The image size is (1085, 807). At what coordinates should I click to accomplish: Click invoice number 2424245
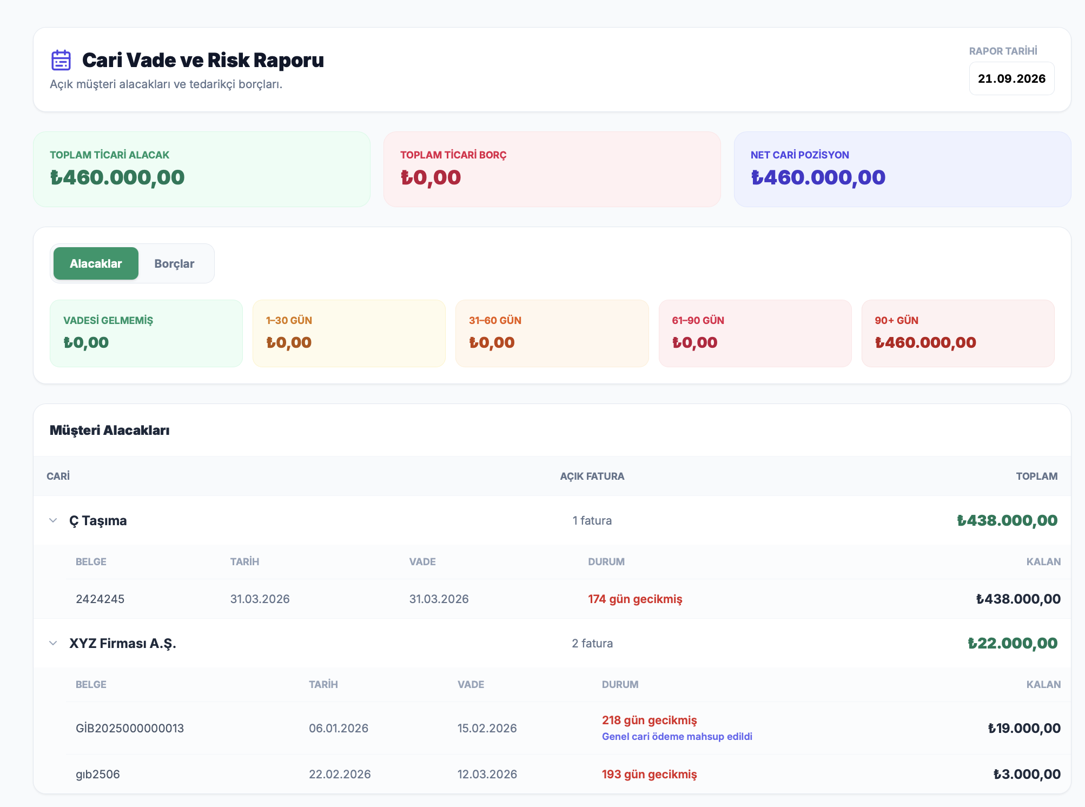(x=100, y=599)
